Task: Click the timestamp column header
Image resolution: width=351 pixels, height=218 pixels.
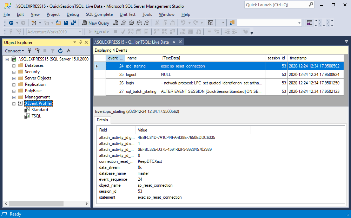Action: click(x=316, y=58)
